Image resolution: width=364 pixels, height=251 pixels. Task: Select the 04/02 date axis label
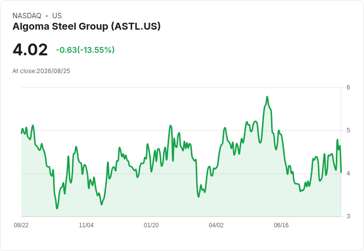216,225
